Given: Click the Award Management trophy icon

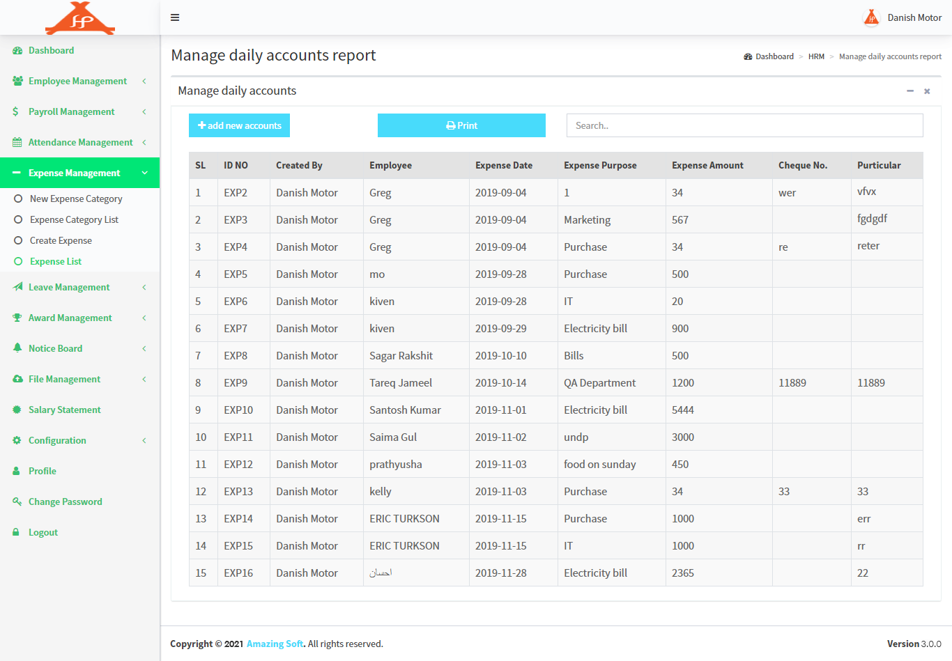Looking at the screenshot, I should (17, 318).
